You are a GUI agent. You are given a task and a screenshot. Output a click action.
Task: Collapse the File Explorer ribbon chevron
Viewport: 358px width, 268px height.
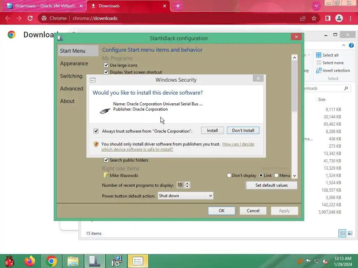tap(344, 45)
